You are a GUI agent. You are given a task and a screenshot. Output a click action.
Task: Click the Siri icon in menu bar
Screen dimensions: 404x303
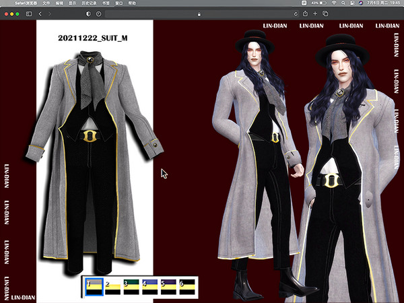coord(361,3)
